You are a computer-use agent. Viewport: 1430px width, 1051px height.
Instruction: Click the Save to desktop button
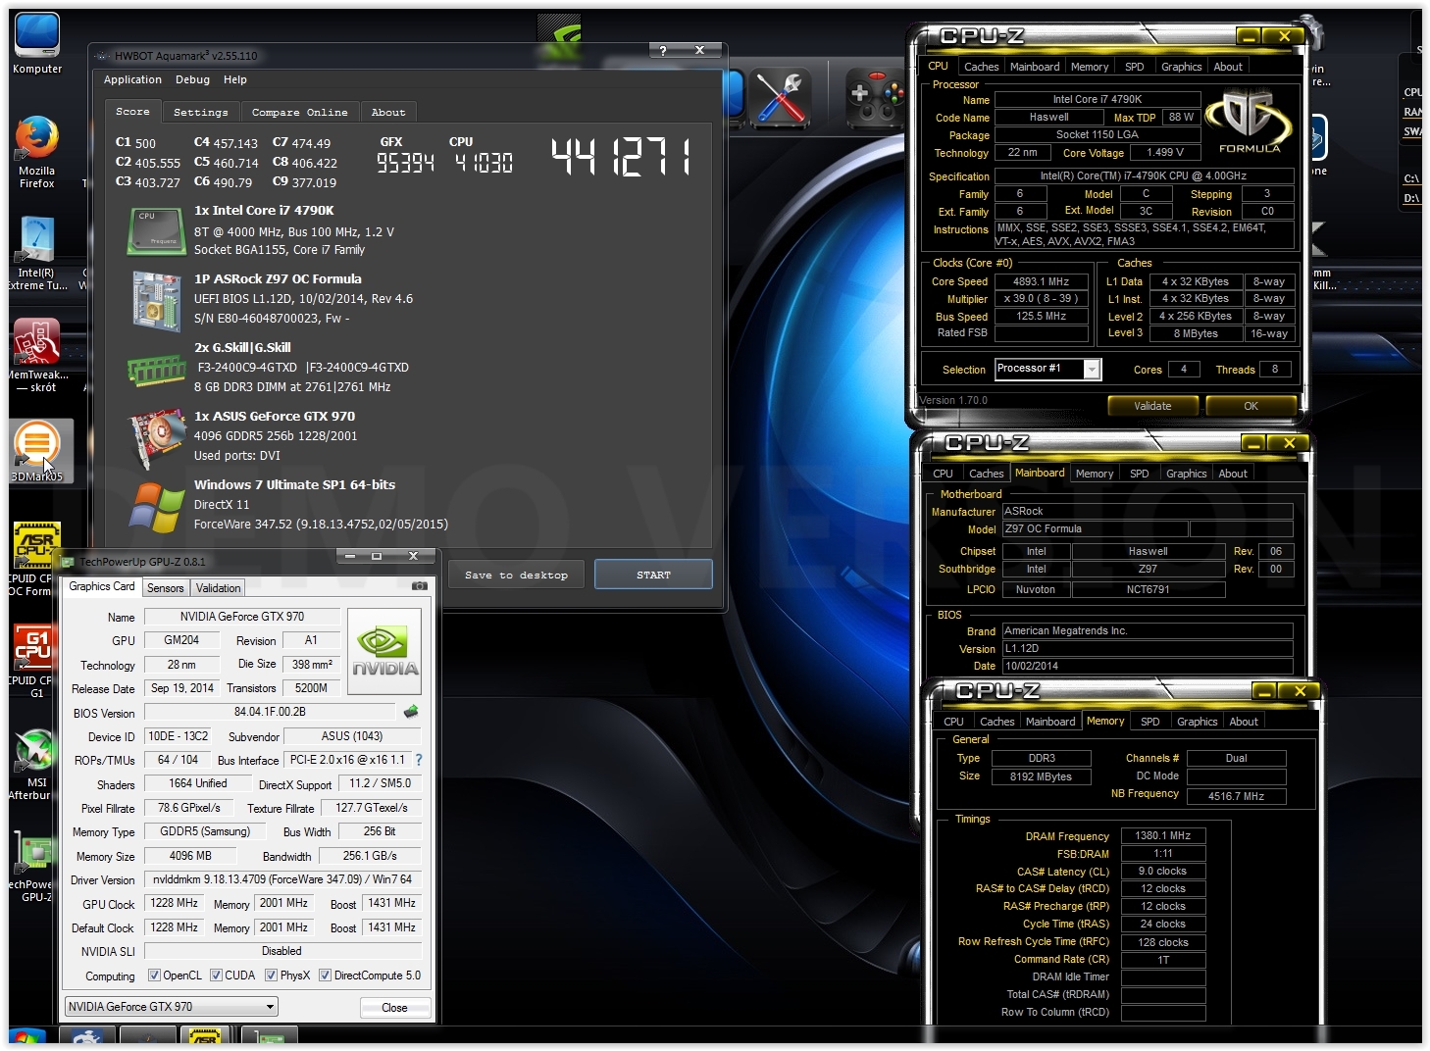[x=516, y=575]
